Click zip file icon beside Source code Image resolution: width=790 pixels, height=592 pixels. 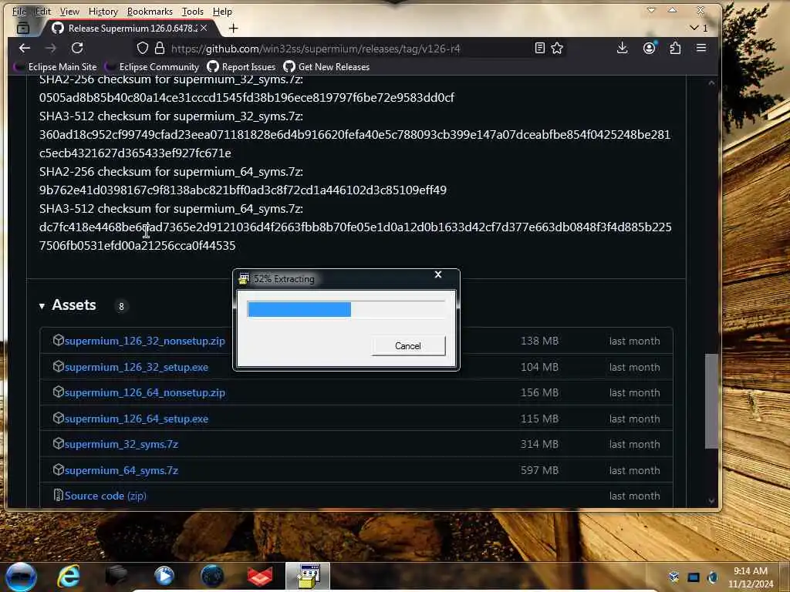[x=59, y=496]
